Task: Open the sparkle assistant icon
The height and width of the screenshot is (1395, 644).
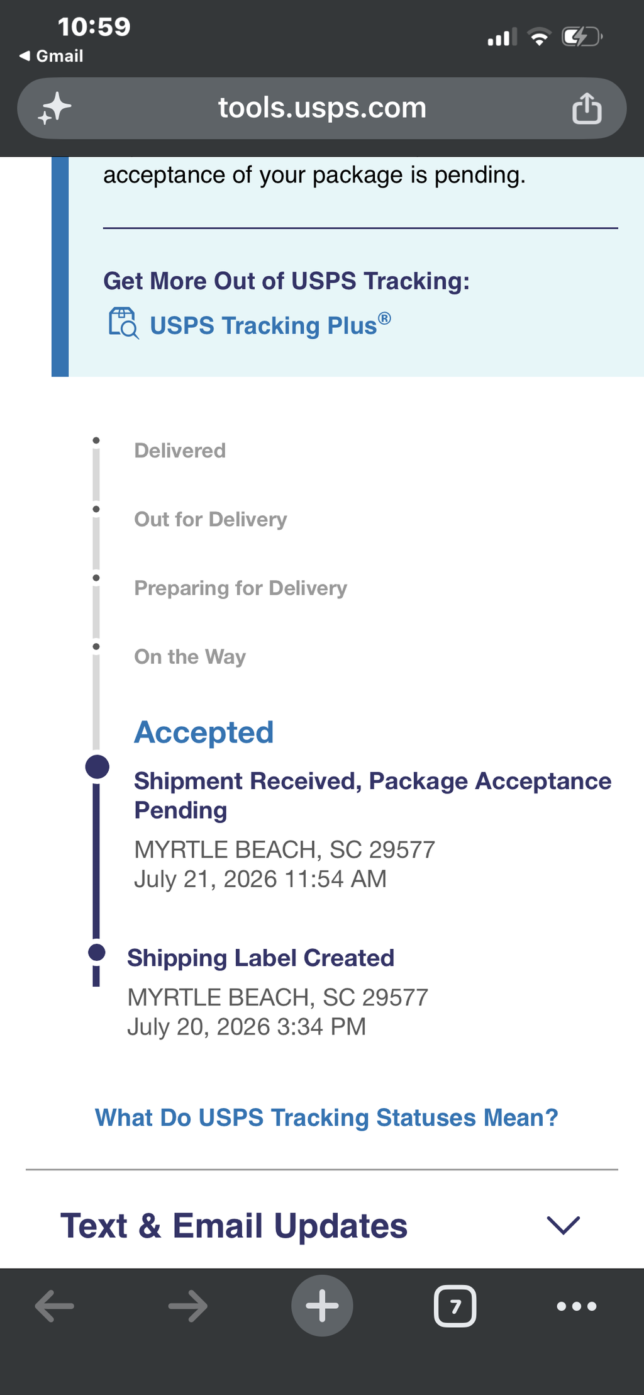Action: pyautogui.click(x=54, y=108)
